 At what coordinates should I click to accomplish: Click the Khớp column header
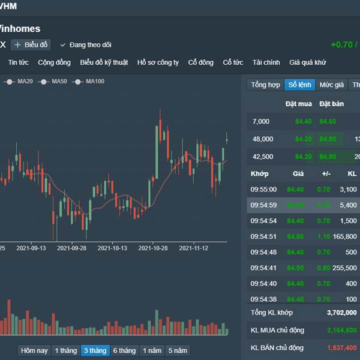(260, 174)
